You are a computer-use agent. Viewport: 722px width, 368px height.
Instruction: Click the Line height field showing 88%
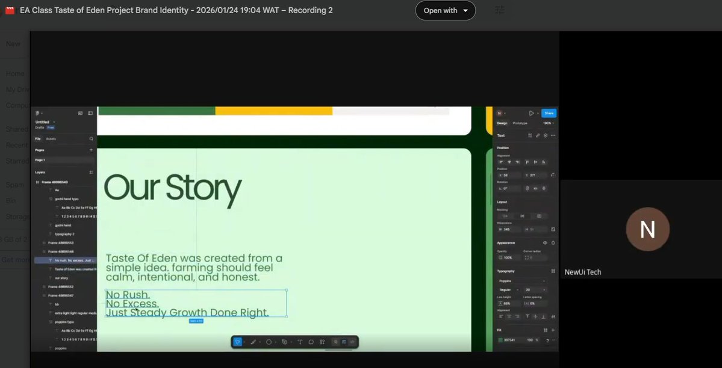point(509,304)
